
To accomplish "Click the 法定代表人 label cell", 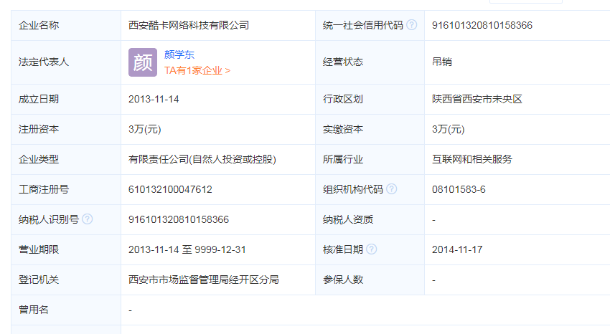I will 66,62.
